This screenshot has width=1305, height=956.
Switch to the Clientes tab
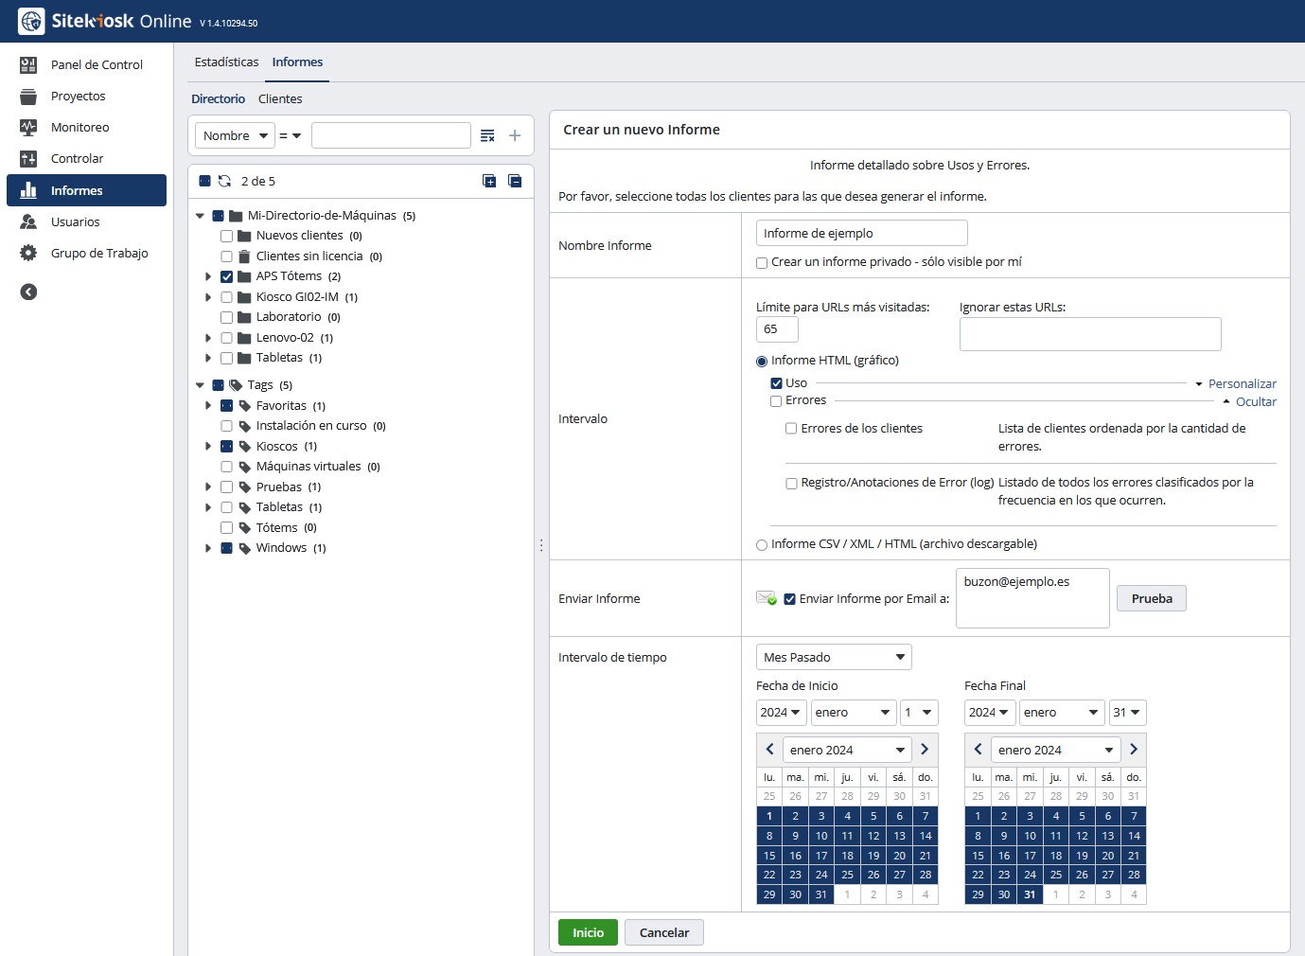coord(280,99)
